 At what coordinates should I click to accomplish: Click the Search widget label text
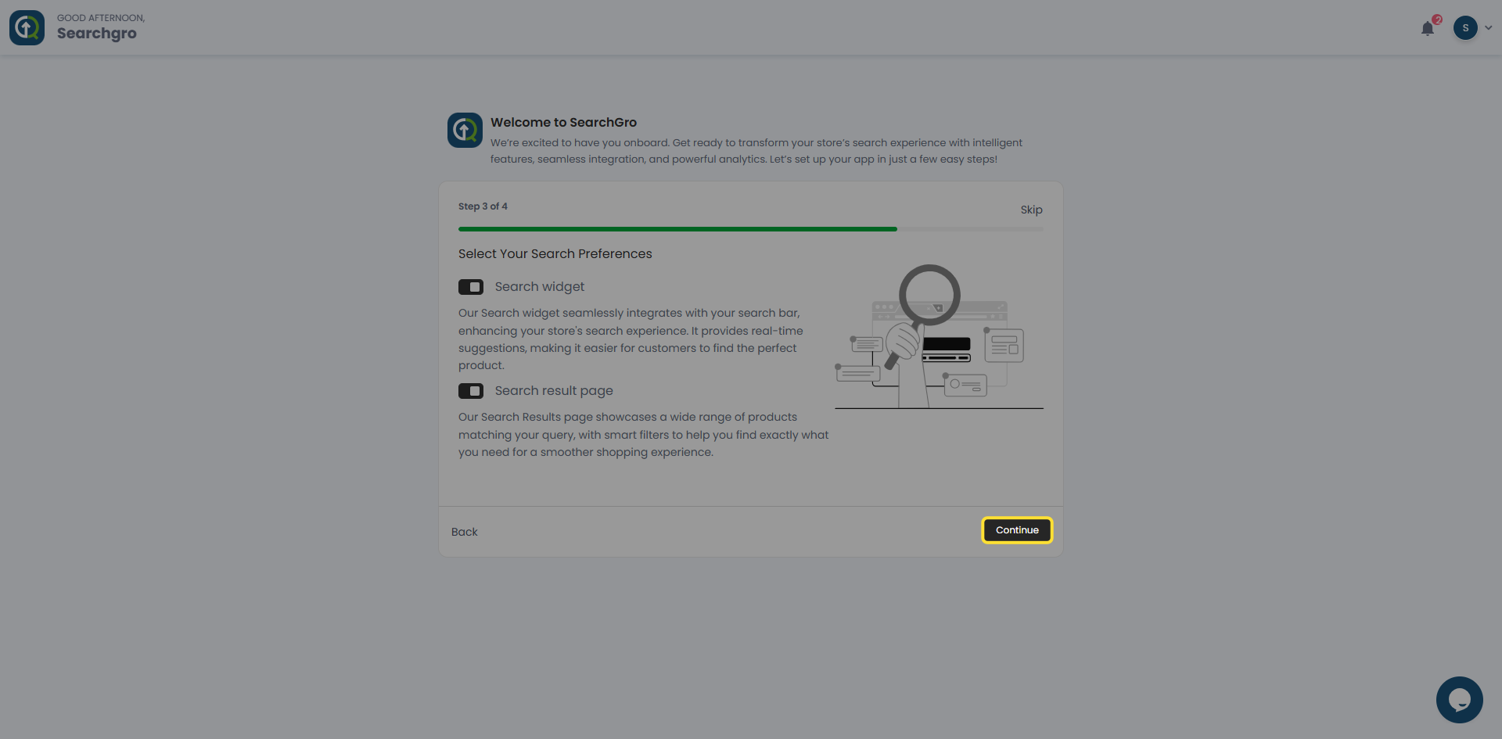point(539,287)
